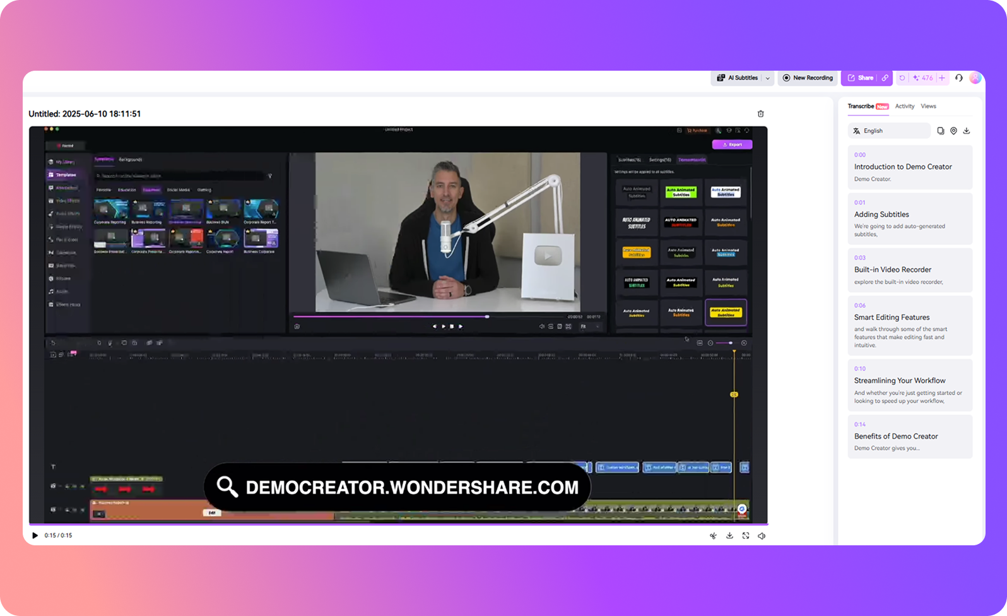Switch to the Views tab

(x=928, y=106)
